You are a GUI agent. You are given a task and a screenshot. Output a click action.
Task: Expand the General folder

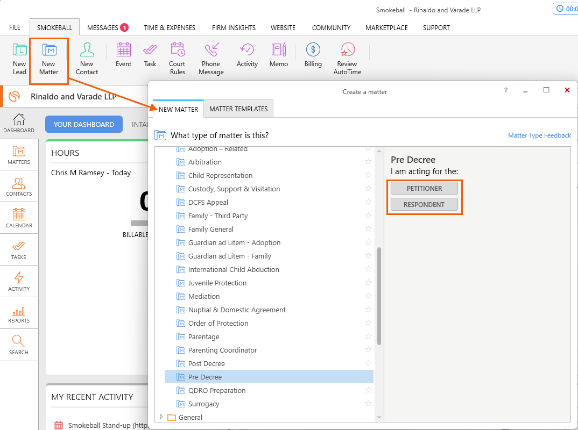161,417
